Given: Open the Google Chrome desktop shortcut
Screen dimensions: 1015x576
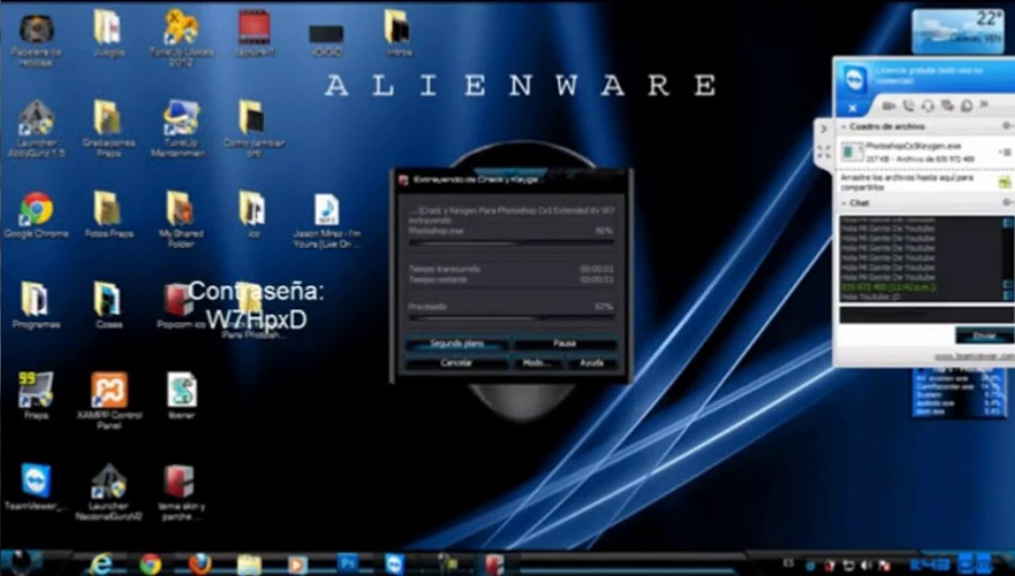Looking at the screenshot, I should pyautogui.click(x=36, y=215).
